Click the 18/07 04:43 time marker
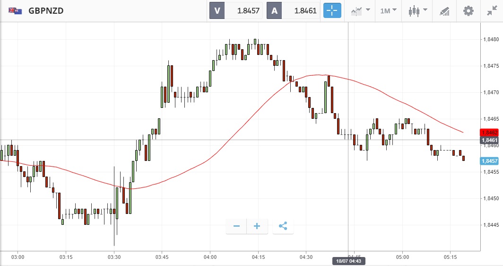Viewport: 503px width, 266px height. [x=349, y=261]
